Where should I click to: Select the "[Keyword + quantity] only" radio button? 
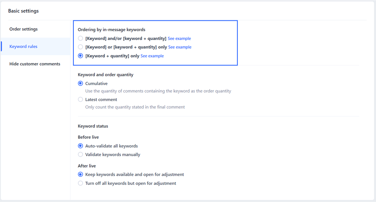coord(80,56)
